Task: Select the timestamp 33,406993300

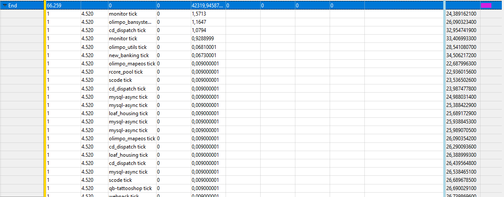Action: tap(461, 39)
